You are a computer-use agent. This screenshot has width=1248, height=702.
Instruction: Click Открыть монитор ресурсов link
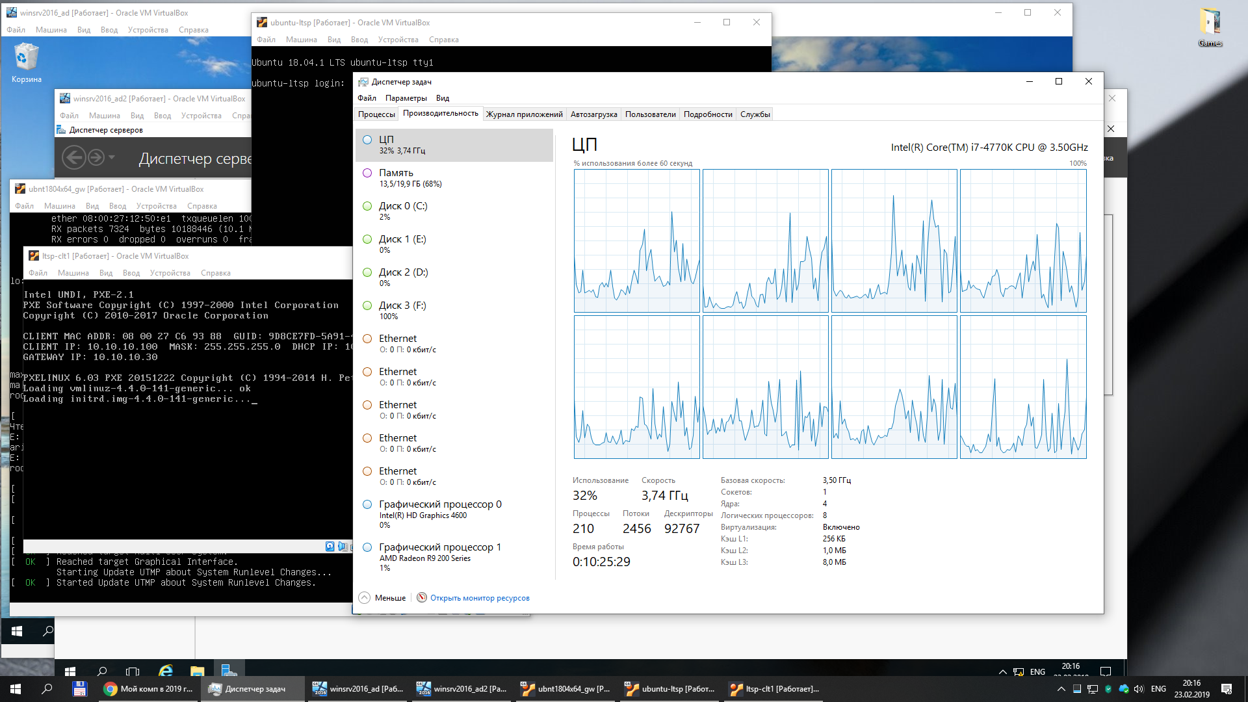point(480,598)
